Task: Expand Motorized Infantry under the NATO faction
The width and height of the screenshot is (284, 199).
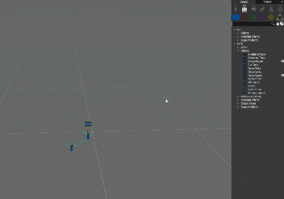Action: coord(238,100)
